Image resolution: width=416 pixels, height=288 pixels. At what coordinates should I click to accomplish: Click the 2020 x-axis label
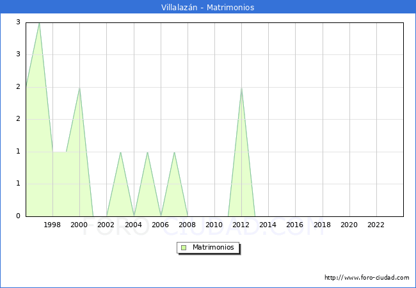[x=349, y=225]
